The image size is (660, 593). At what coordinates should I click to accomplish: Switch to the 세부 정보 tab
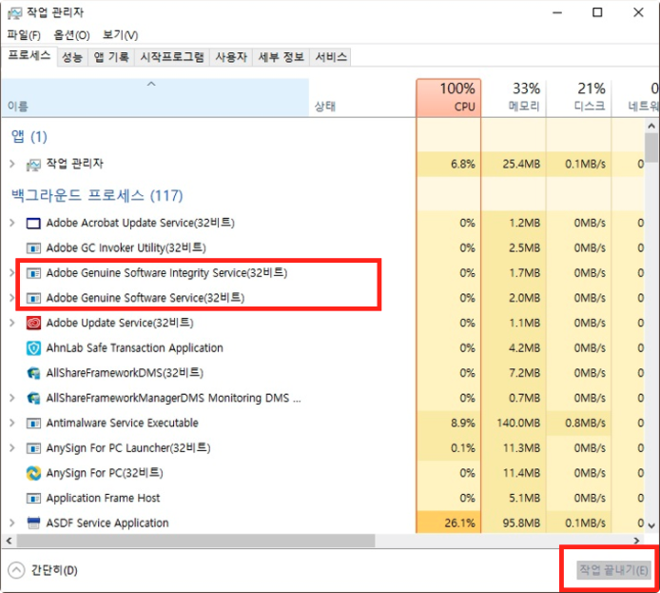(281, 57)
